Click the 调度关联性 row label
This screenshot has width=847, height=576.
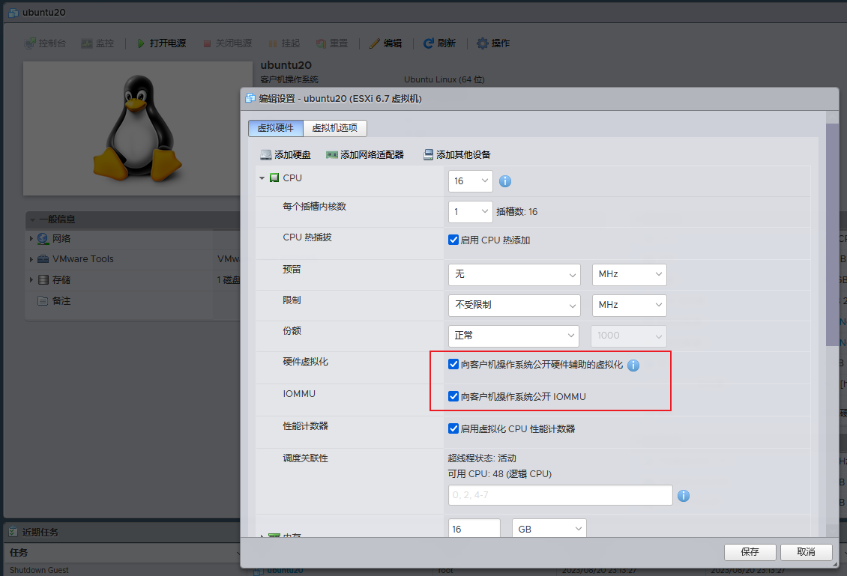coord(305,458)
